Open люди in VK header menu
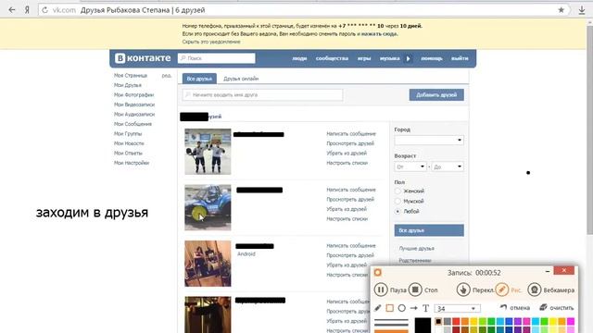The width and height of the screenshot is (593, 333). [x=299, y=58]
